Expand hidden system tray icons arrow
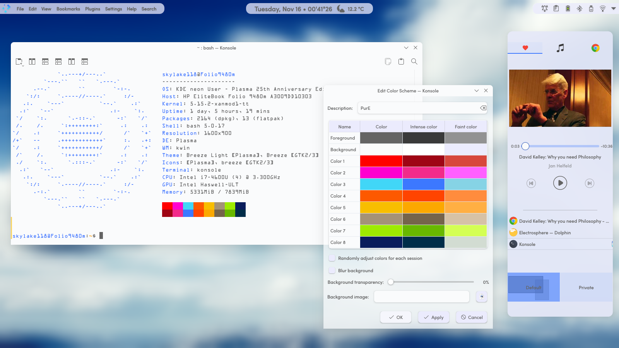 (614, 9)
